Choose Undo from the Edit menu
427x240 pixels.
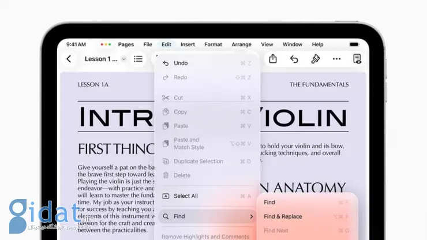click(x=207, y=63)
